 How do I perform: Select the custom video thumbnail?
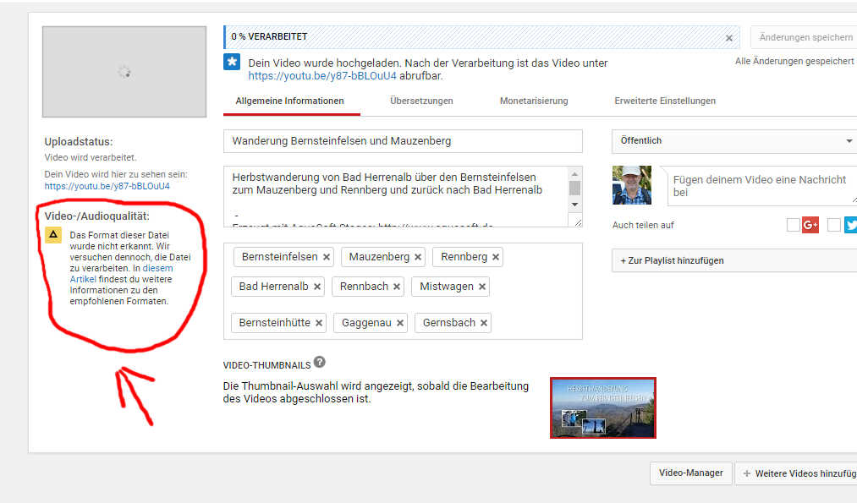tap(602, 408)
